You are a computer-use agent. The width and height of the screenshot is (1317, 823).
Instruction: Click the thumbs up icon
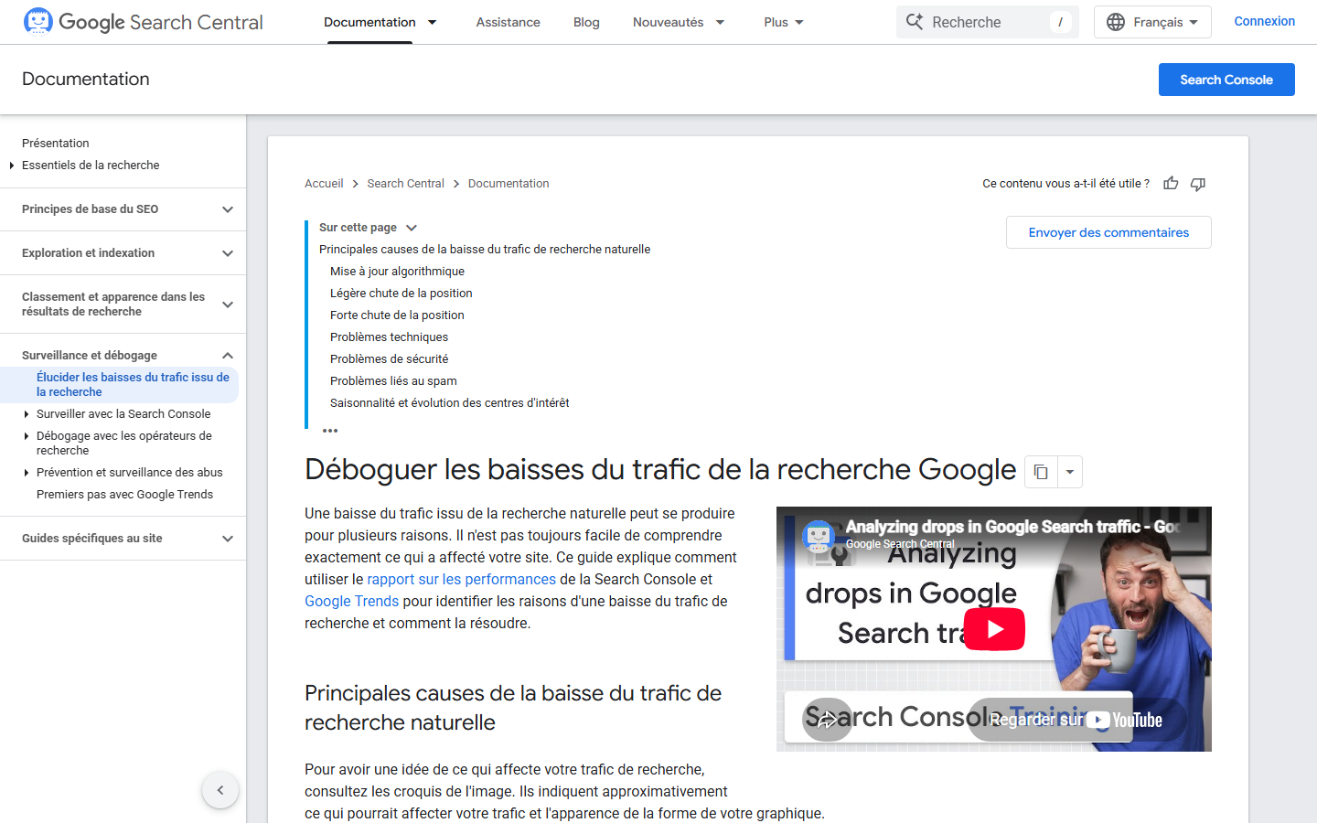(1171, 184)
